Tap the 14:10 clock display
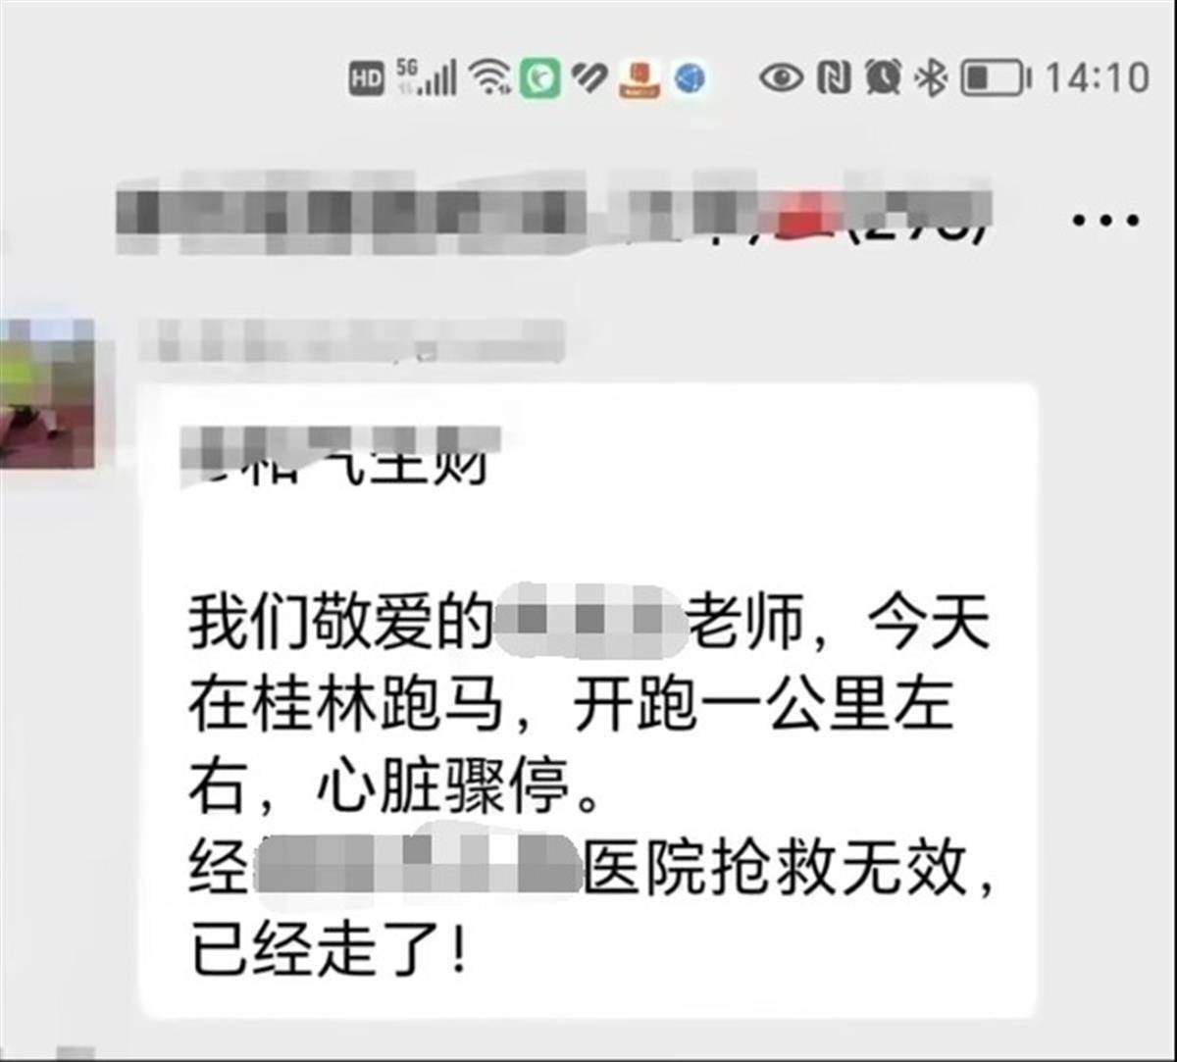This screenshot has width=1177, height=1062. pos(1096,77)
